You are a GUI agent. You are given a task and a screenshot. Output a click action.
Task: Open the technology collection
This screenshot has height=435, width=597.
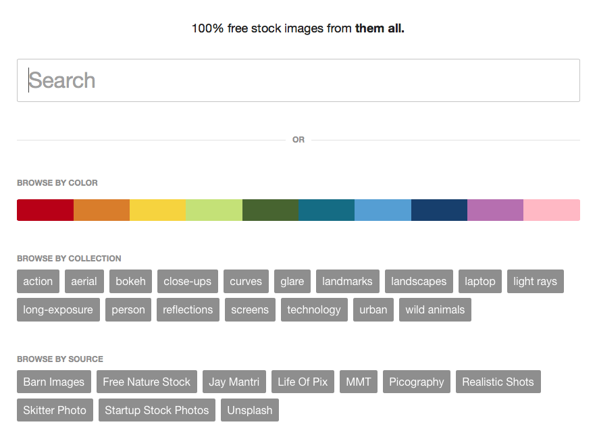pos(314,309)
